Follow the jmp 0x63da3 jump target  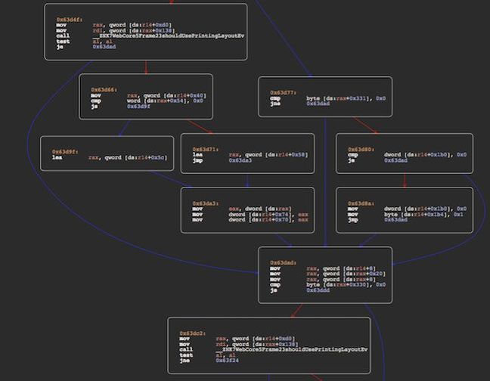coord(240,160)
